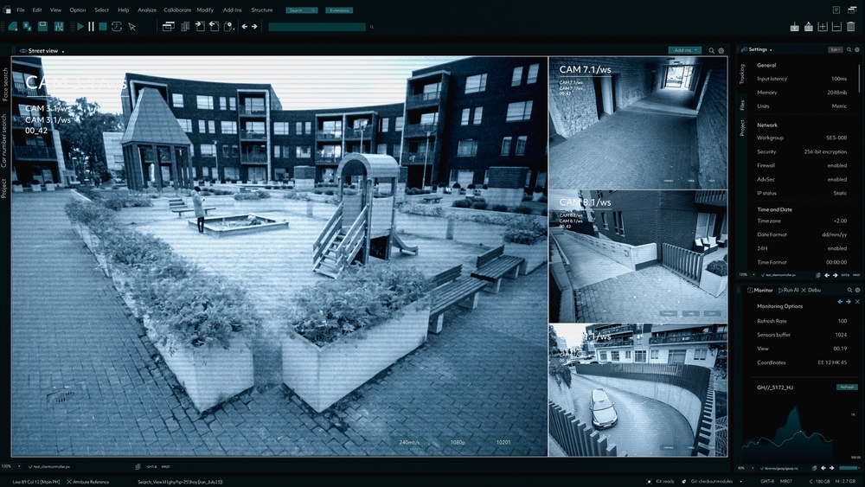Click the Stop square button

pos(103,27)
